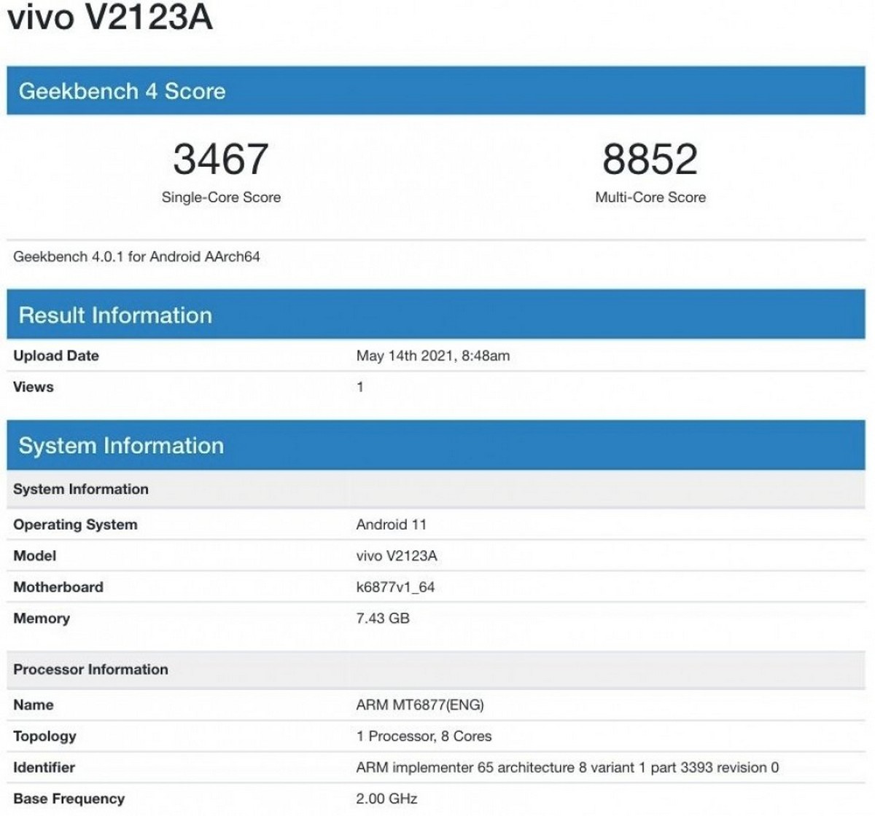Click the Result Information header

(x=115, y=315)
